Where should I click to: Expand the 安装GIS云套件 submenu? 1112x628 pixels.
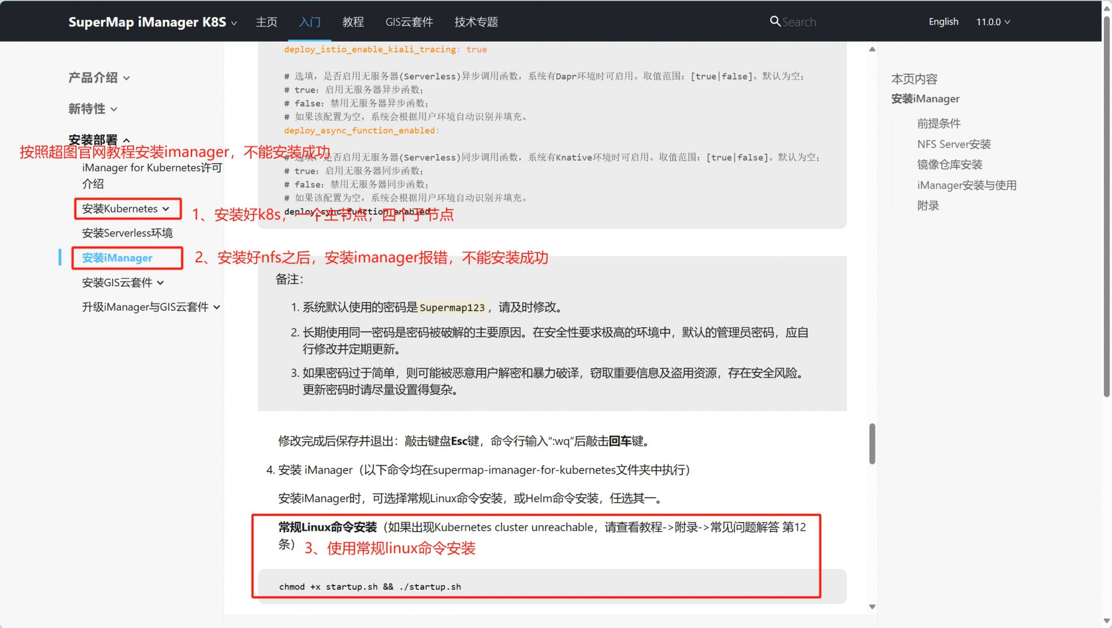(x=123, y=283)
